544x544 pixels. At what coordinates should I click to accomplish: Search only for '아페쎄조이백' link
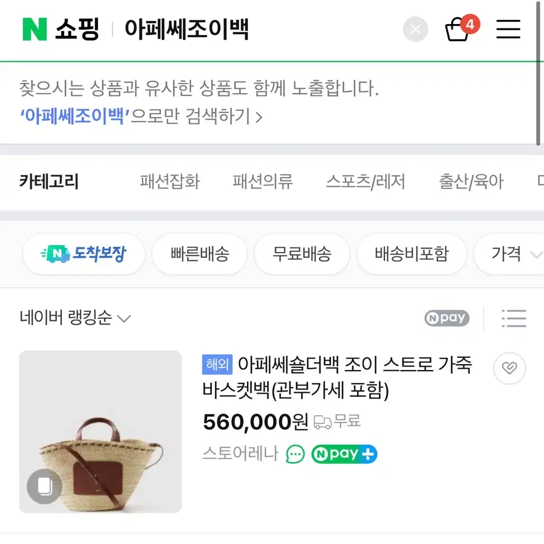coord(141,116)
